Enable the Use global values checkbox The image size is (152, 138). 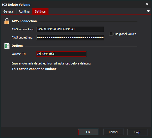point(111,34)
